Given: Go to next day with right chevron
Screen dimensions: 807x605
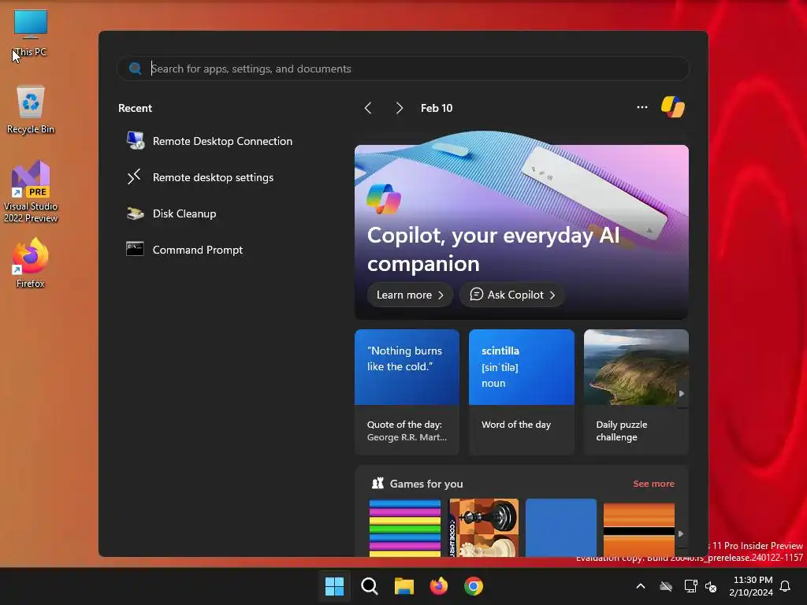Looking at the screenshot, I should click(x=400, y=108).
